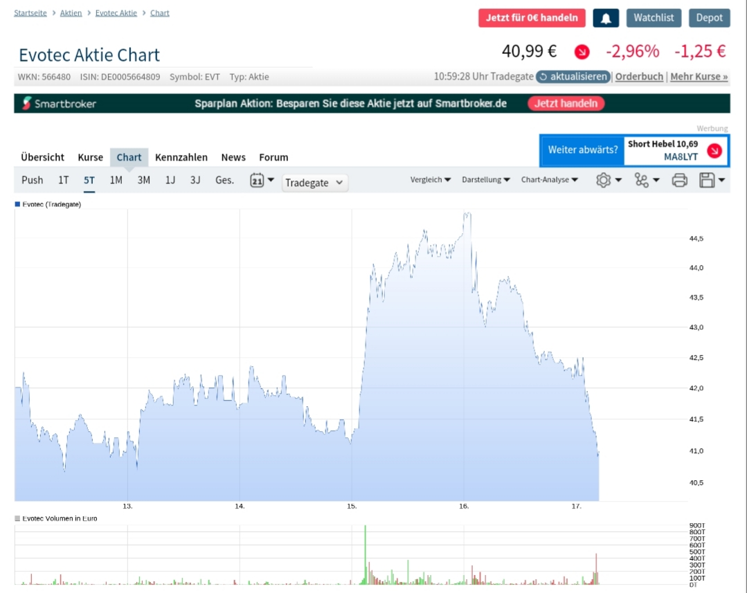Open the News tab
747x593 pixels.
tap(233, 157)
